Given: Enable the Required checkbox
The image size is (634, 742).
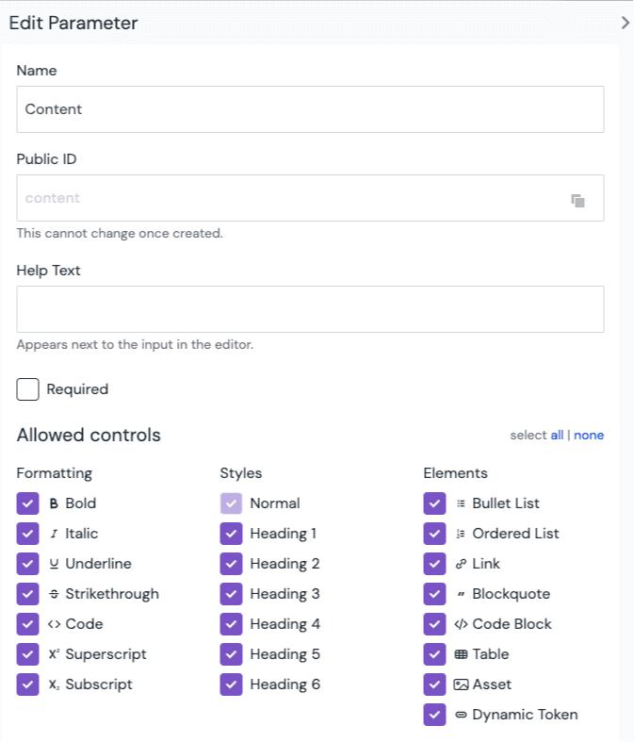Looking at the screenshot, I should tap(28, 389).
